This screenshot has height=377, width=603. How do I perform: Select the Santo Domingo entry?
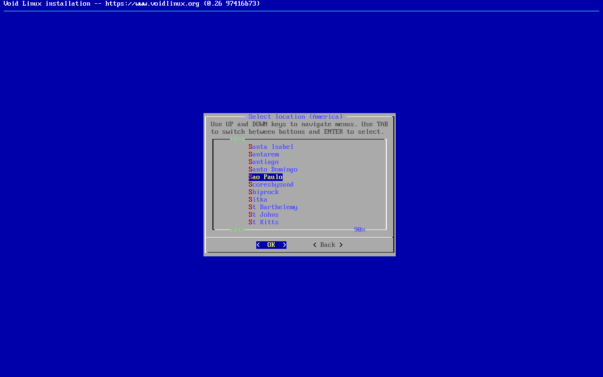point(273,170)
